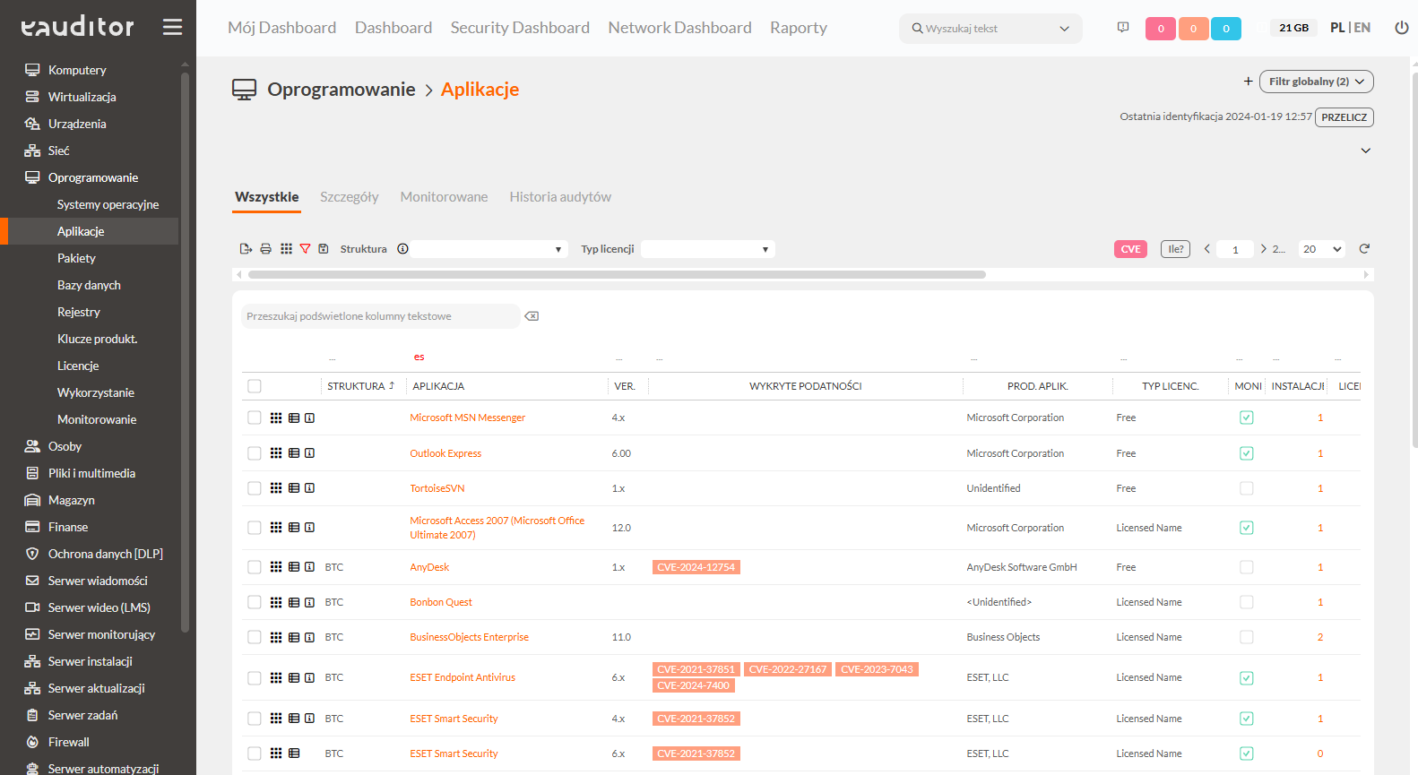
Task: Click the info icon next to Struktura
Action: 403,249
